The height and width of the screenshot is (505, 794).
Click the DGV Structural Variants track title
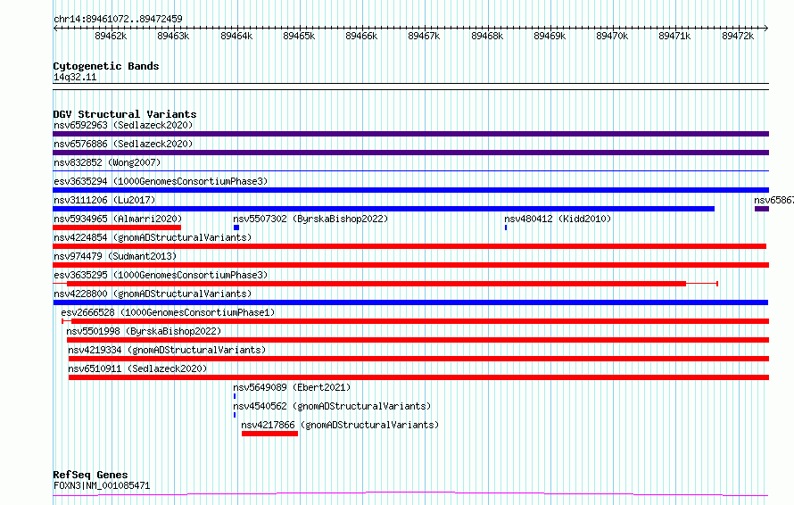pyautogui.click(x=125, y=114)
